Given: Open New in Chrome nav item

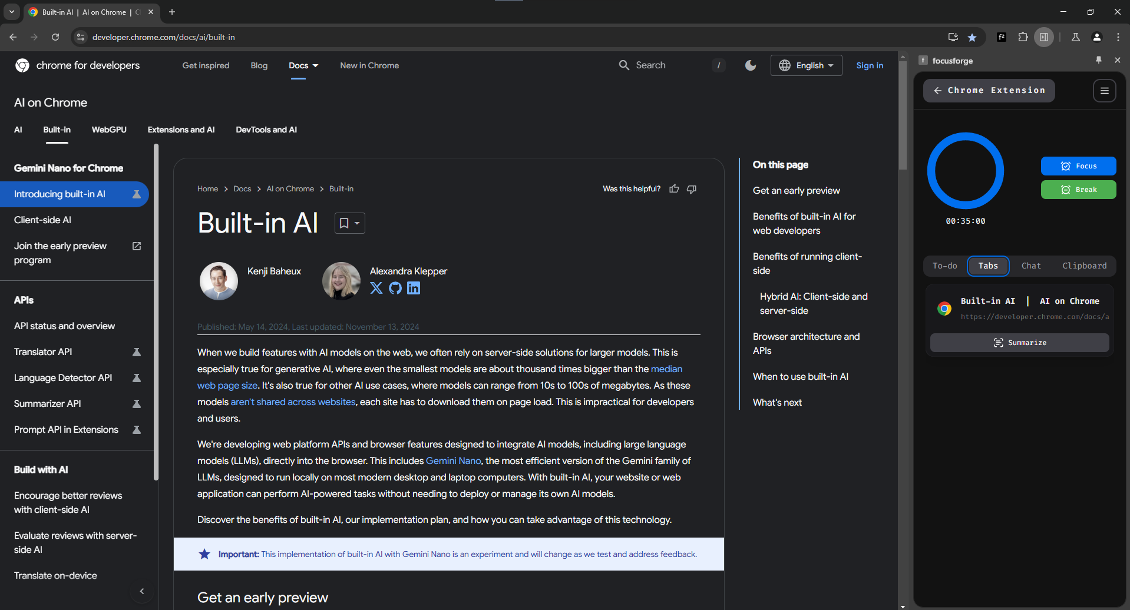Looking at the screenshot, I should pos(369,65).
